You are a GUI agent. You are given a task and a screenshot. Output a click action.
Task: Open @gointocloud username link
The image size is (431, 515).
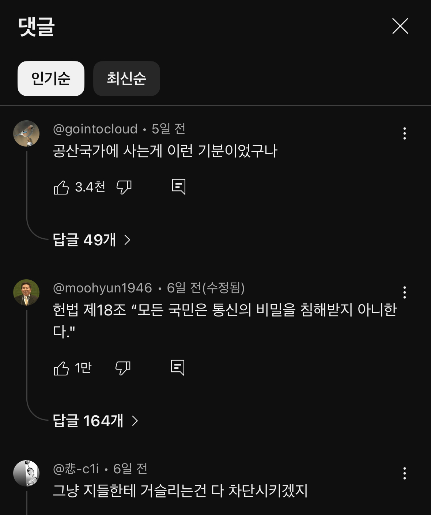pyautogui.click(x=95, y=129)
